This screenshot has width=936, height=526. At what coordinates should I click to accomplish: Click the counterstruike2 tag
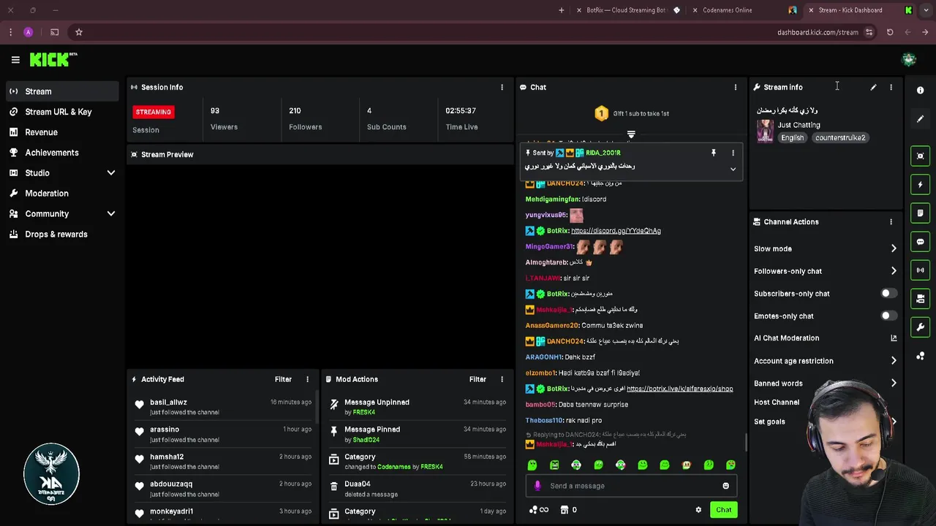(x=840, y=137)
